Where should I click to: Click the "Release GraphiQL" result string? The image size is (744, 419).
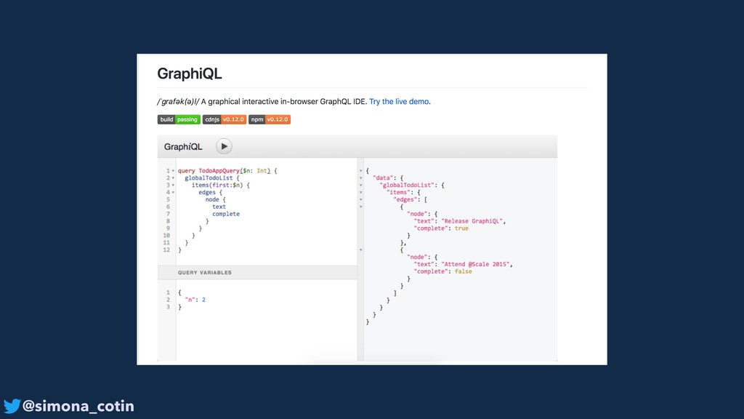pos(472,221)
